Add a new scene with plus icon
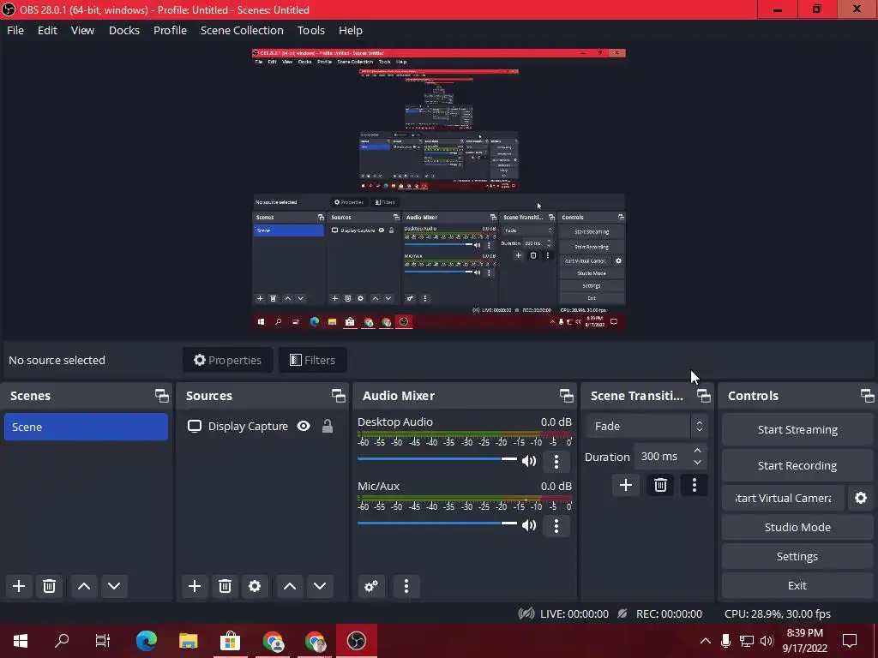The width and height of the screenshot is (878, 658). point(19,586)
